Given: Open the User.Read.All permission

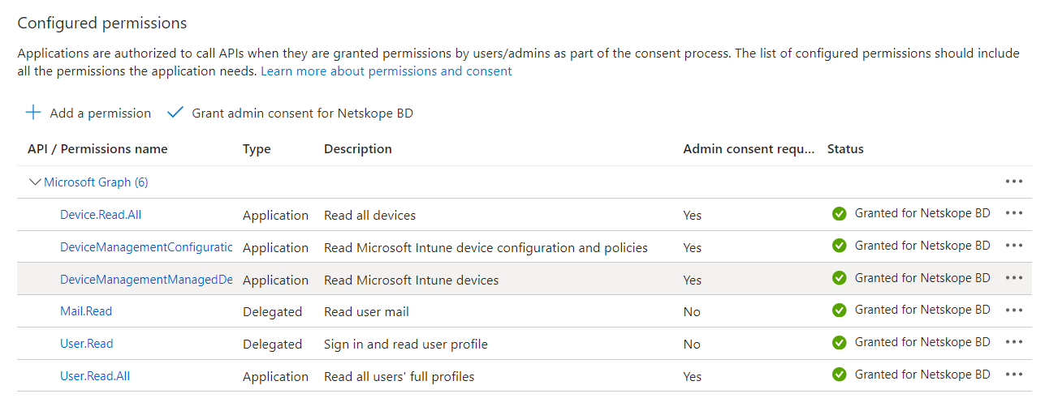Looking at the screenshot, I should (95, 376).
